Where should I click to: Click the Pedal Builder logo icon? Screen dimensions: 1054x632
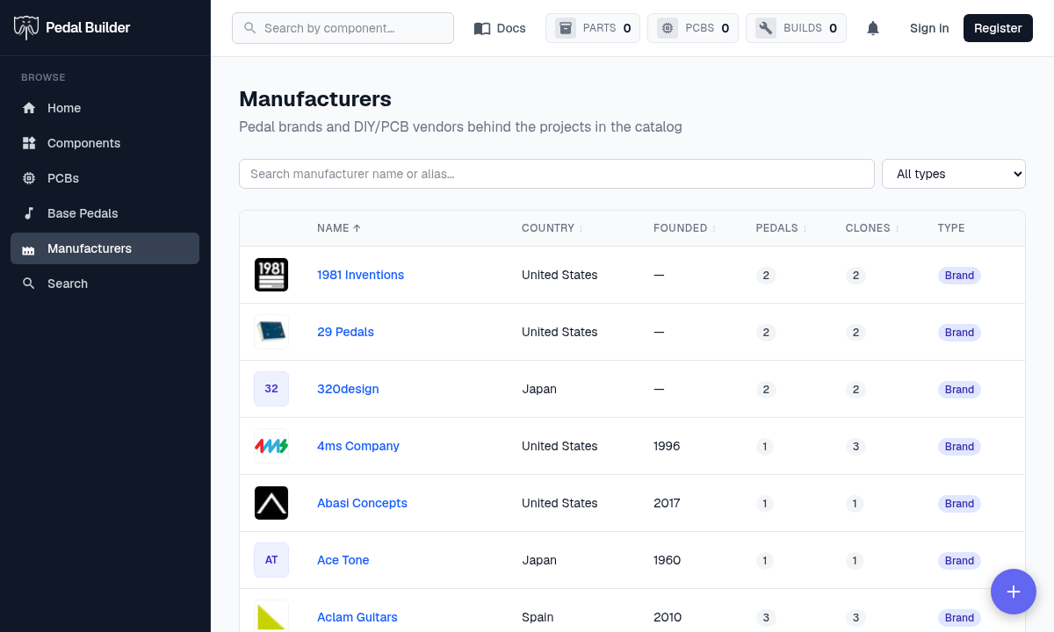(26, 27)
